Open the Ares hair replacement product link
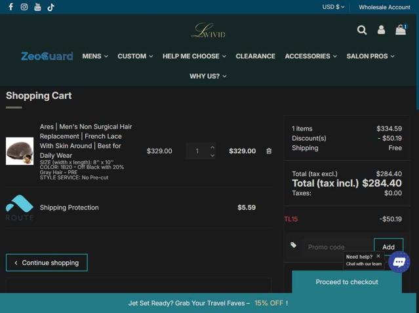 [86, 141]
